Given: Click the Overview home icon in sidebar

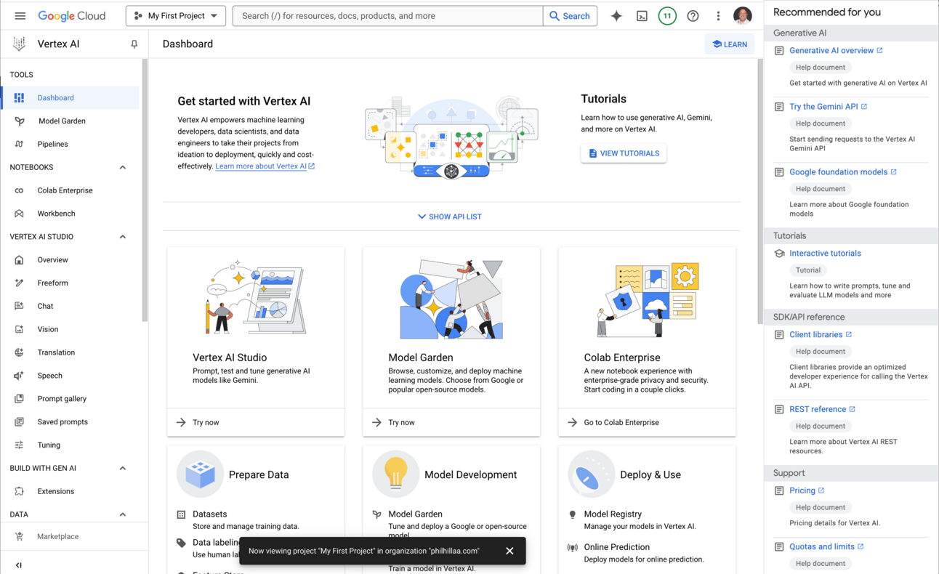Looking at the screenshot, I should (19, 259).
